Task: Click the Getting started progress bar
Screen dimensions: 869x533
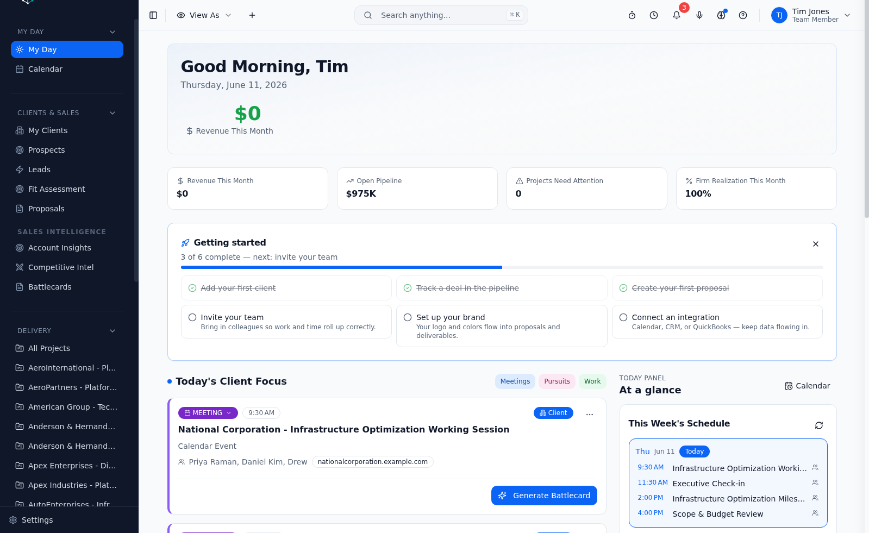Action: tap(502, 267)
